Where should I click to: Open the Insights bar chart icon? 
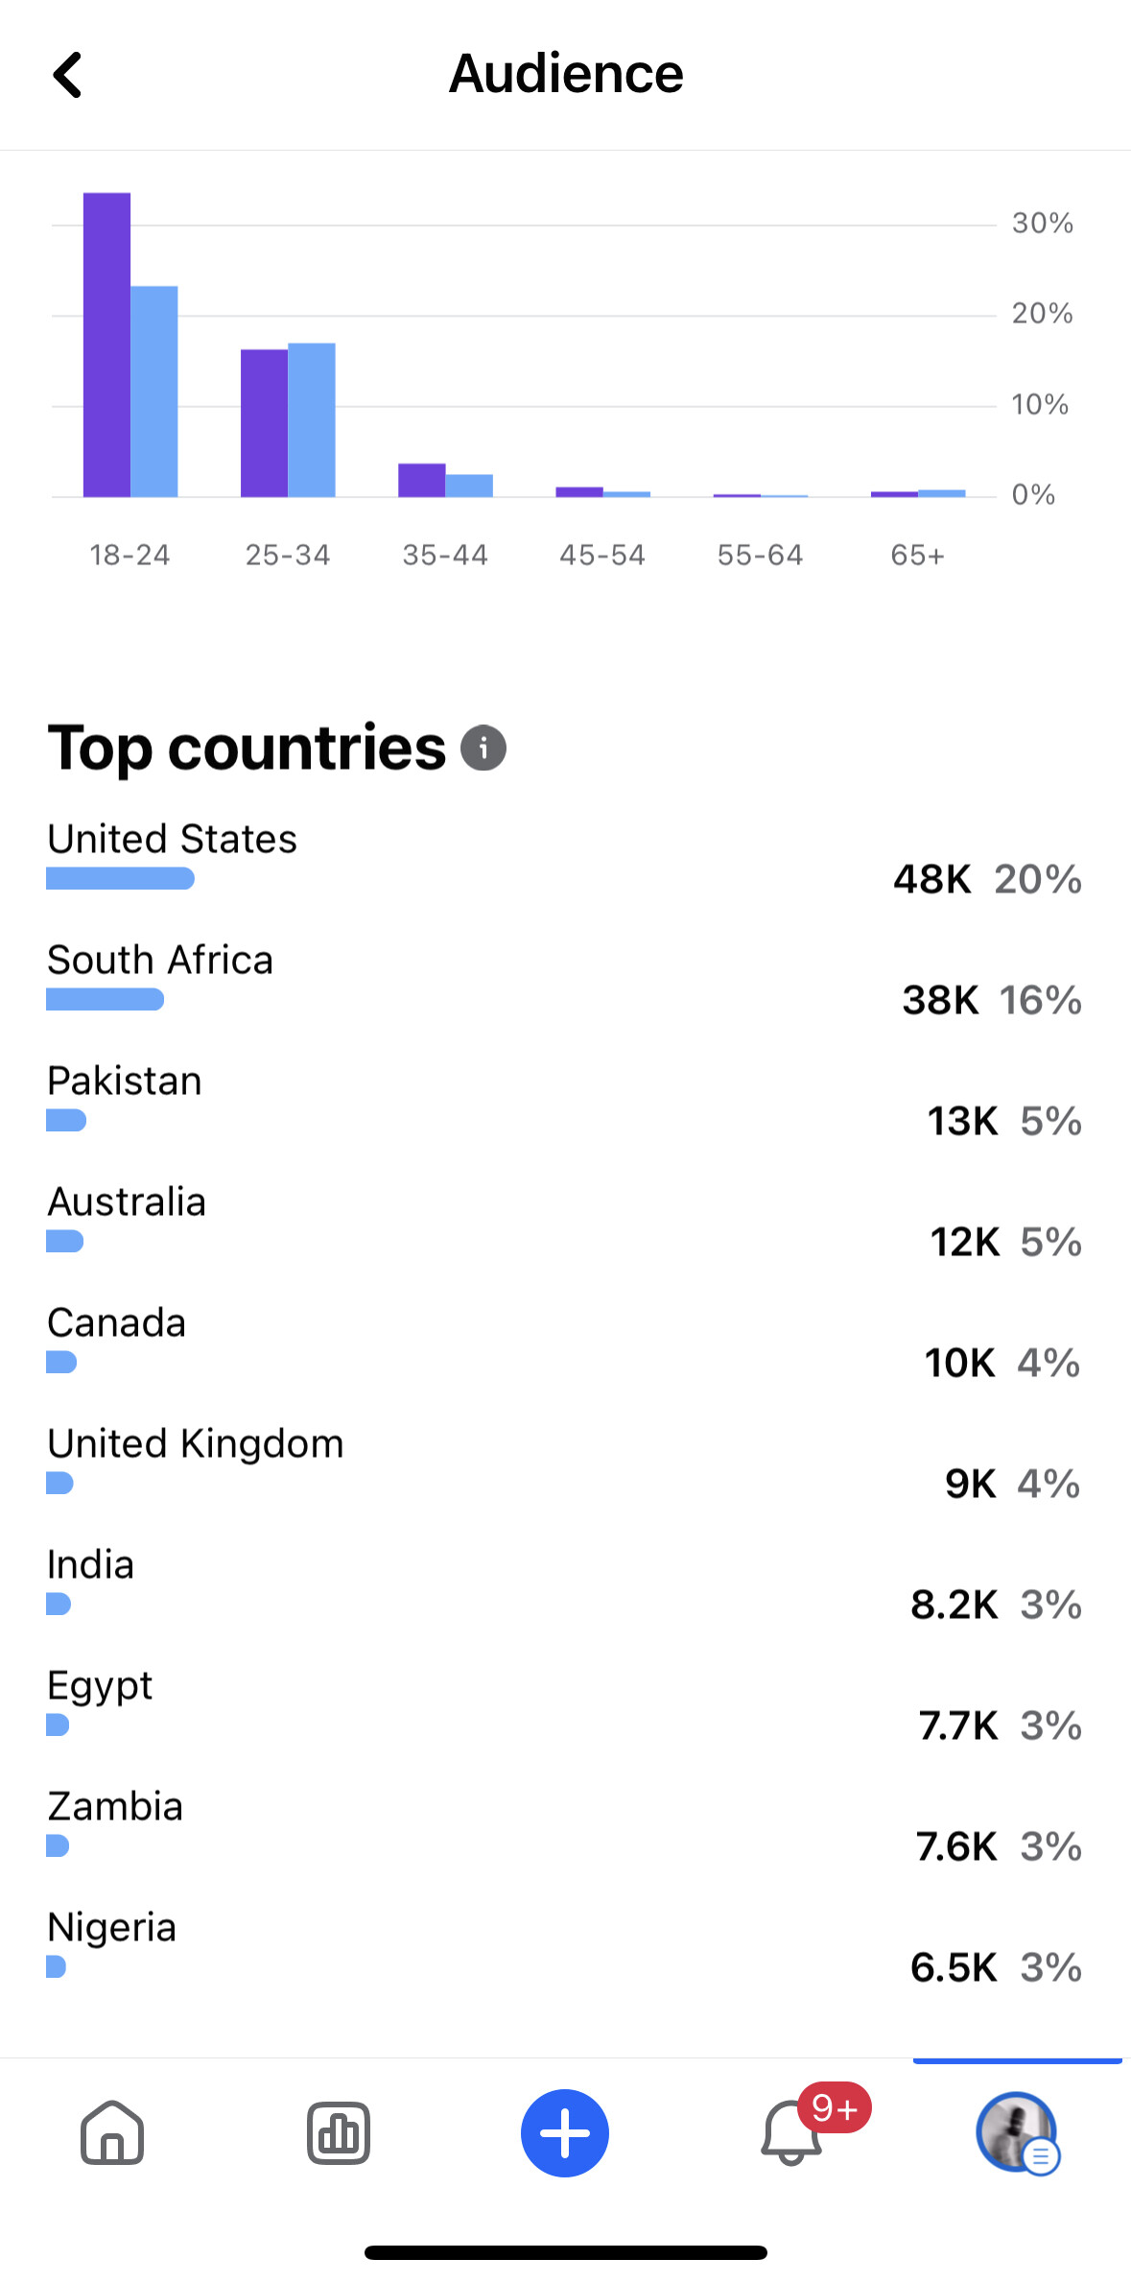(x=339, y=2132)
